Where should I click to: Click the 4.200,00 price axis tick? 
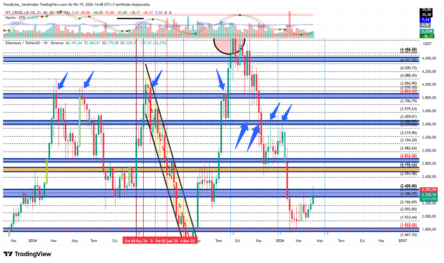click(x=429, y=71)
